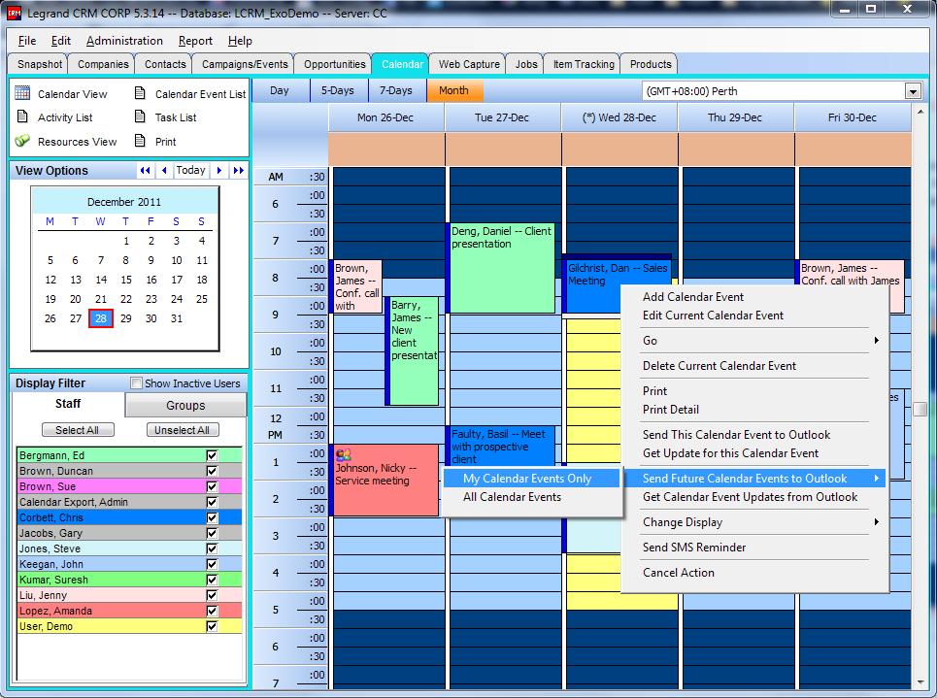
Task: Uncheck the Kumar, Suresh staff checkbox
Action: 212,580
